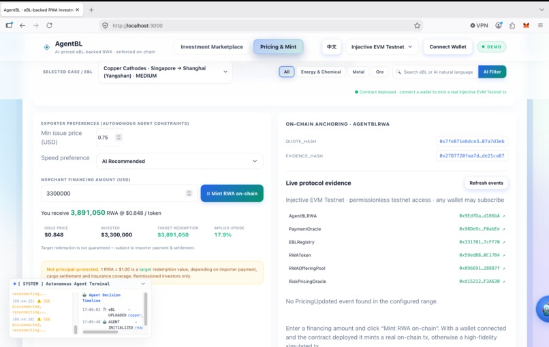This screenshot has height=347, width=549.
Task: Collapse the Autonomous Agent Terminal chevron
Action: pyautogui.click(x=143, y=284)
